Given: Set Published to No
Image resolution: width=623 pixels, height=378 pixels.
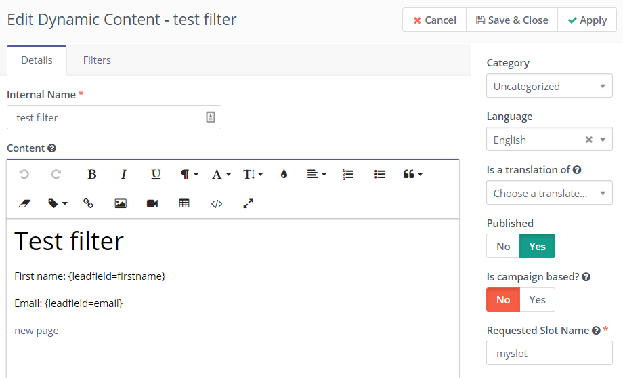Looking at the screenshot, I should (x=503, y=246).
